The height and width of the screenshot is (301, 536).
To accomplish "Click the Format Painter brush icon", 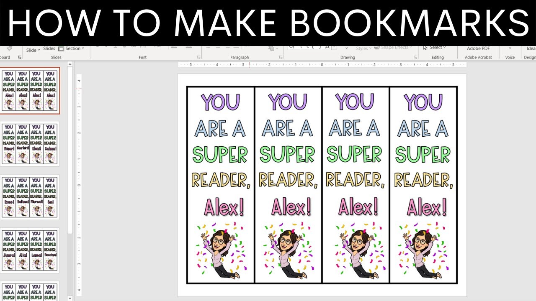I will [x=9, y=48].
